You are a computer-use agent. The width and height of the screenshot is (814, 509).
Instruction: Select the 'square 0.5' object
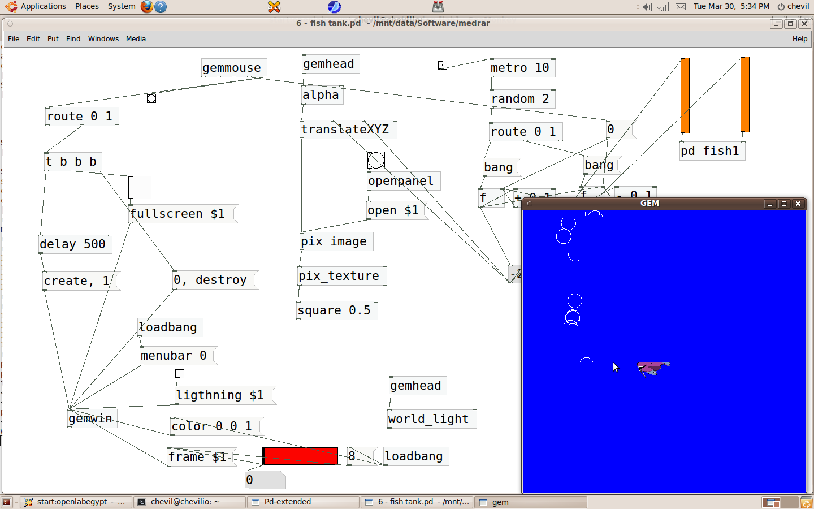pyautogui.click(x=337, y=310)
